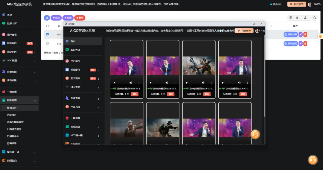The width and height of the screenshot is (323, 170).
Task: Click the red trash icon in row 1114
Action: pyautogui.click(x=305, y=34)
